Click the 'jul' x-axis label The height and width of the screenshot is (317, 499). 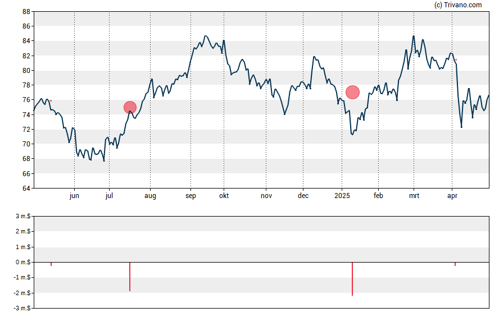(x=109, y=196)
